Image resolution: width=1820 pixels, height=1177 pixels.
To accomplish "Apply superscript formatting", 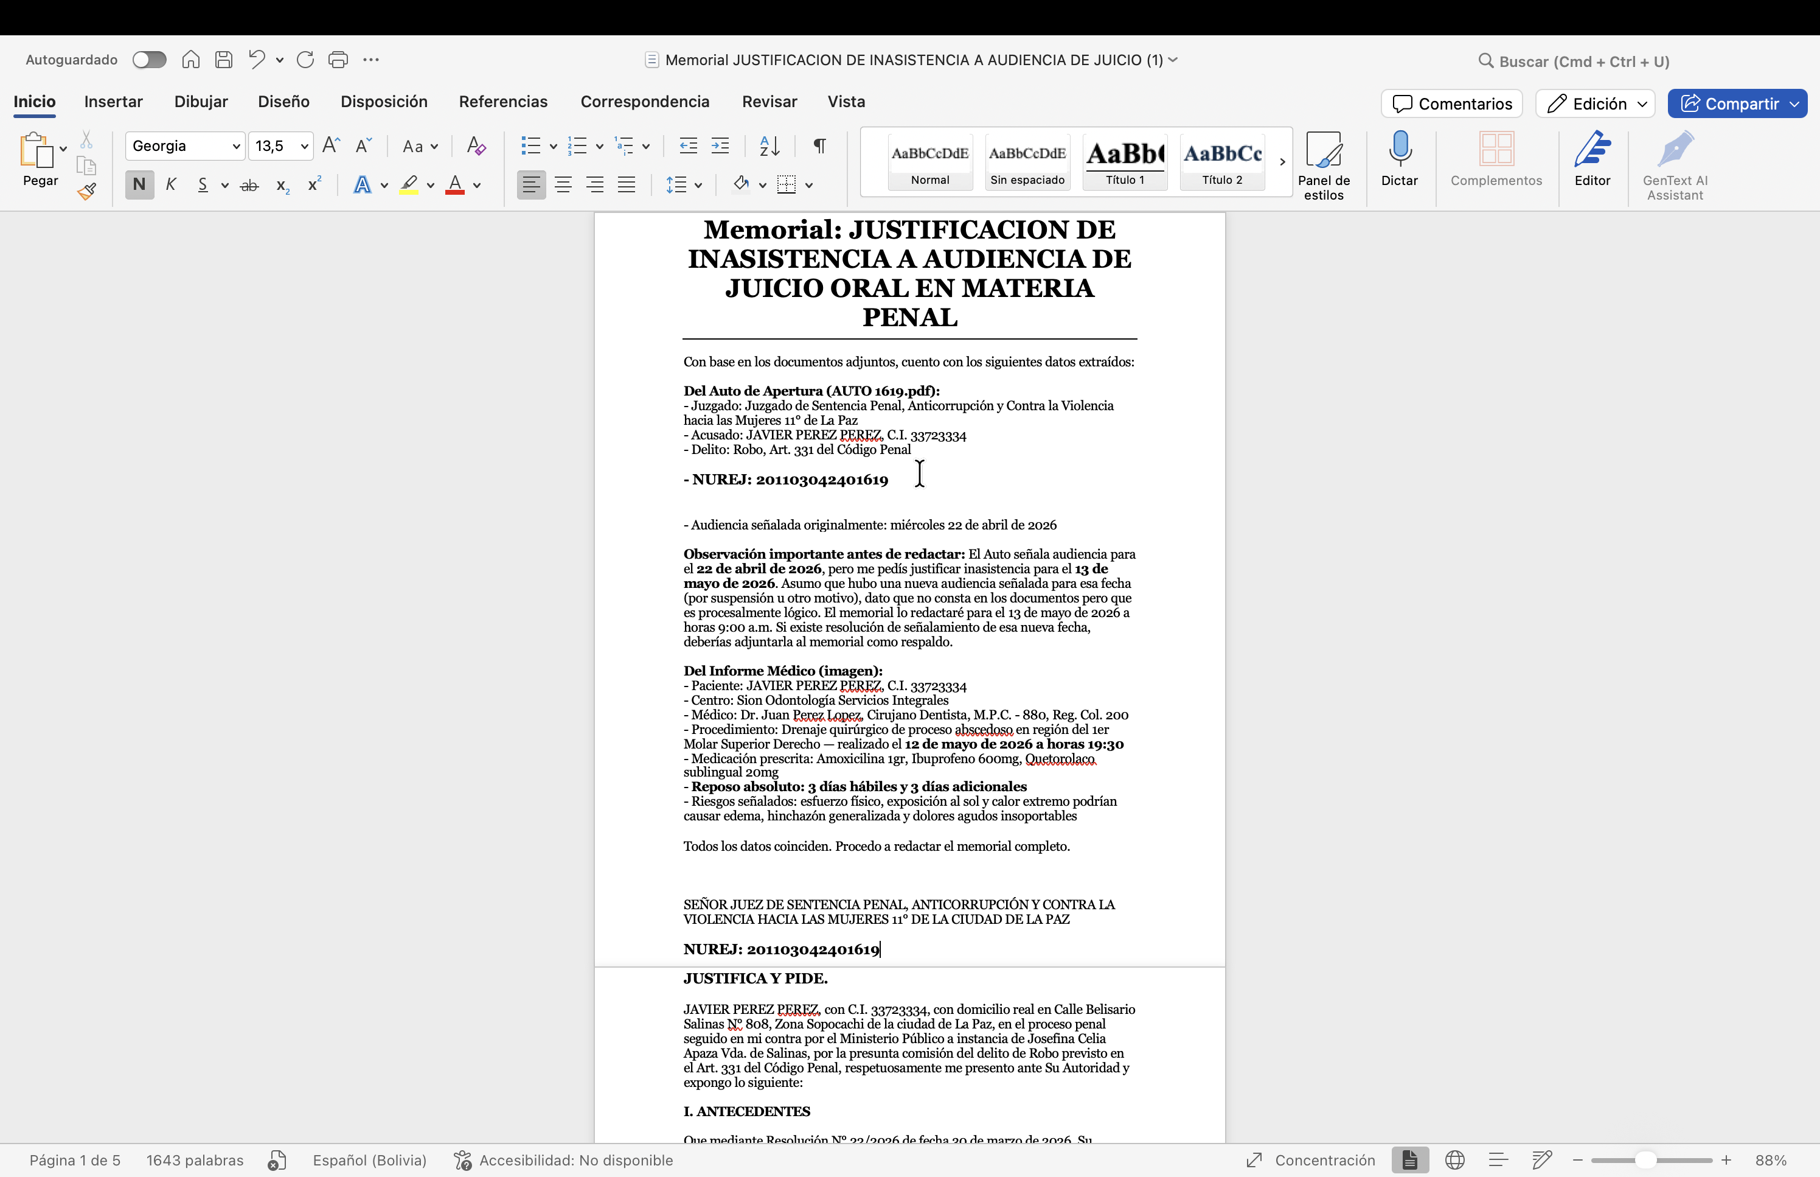I will [314, 184].
